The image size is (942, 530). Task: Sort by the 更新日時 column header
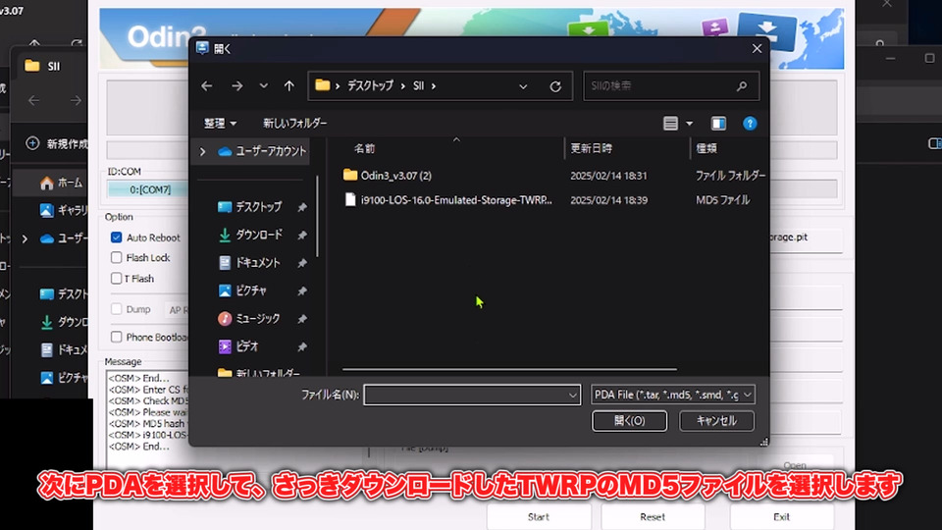click(591, 148)
